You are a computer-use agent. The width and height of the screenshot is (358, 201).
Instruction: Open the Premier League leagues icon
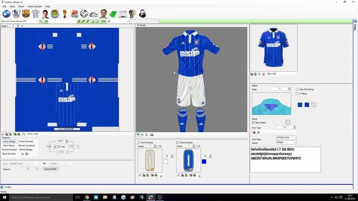tap(16, 14)
